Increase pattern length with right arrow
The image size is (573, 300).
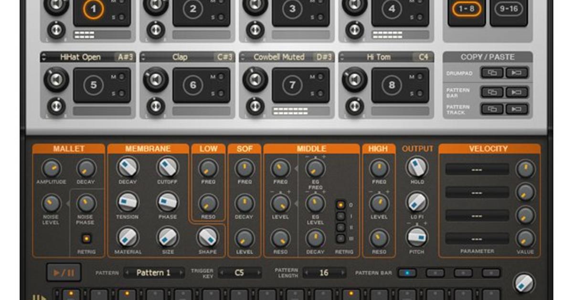coord(342,273)
